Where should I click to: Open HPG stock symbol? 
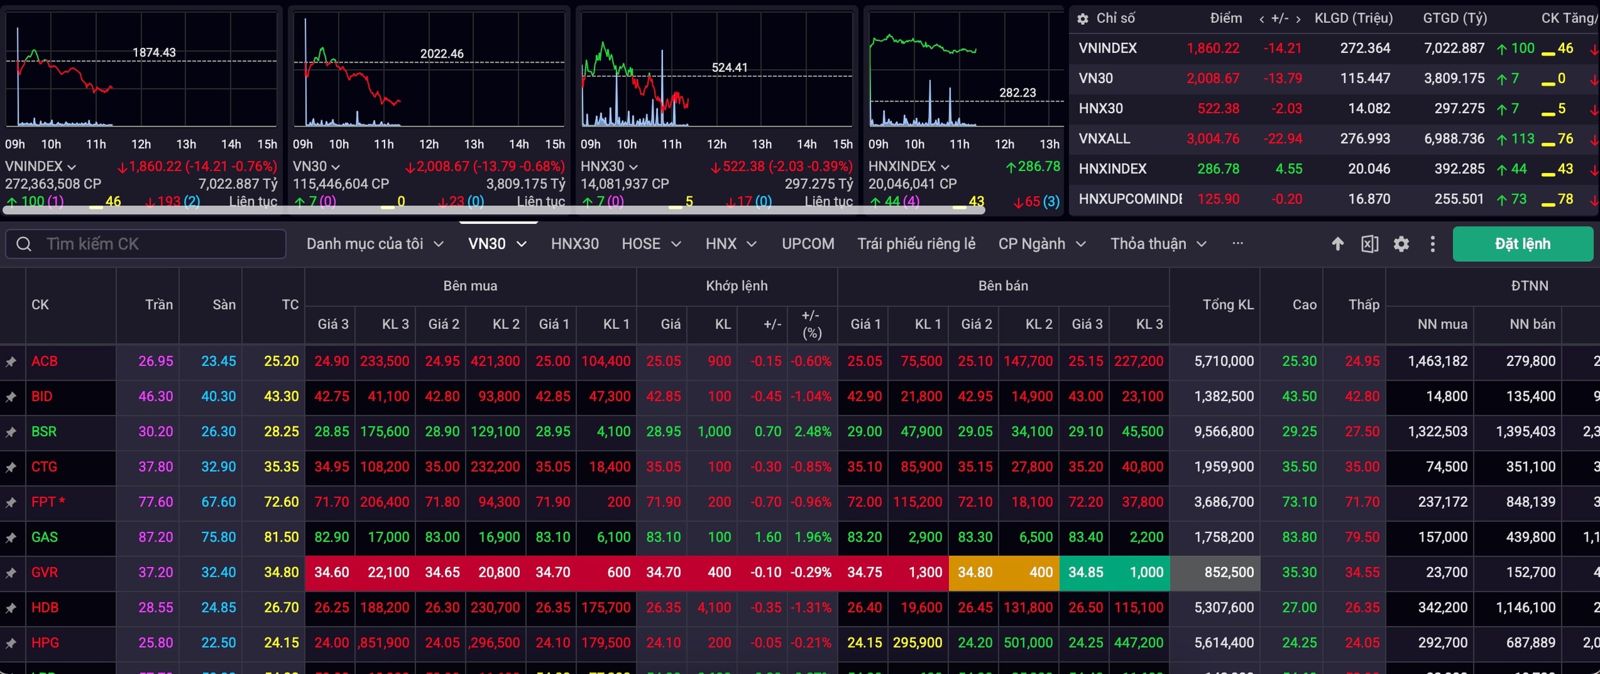click(x=45, y=643)
